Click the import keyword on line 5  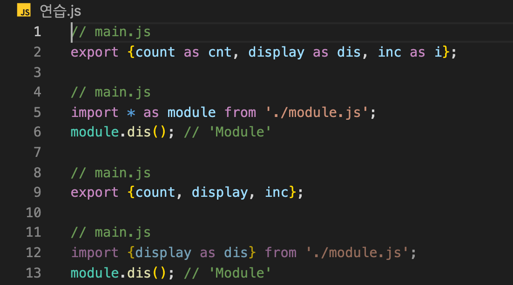95,112
